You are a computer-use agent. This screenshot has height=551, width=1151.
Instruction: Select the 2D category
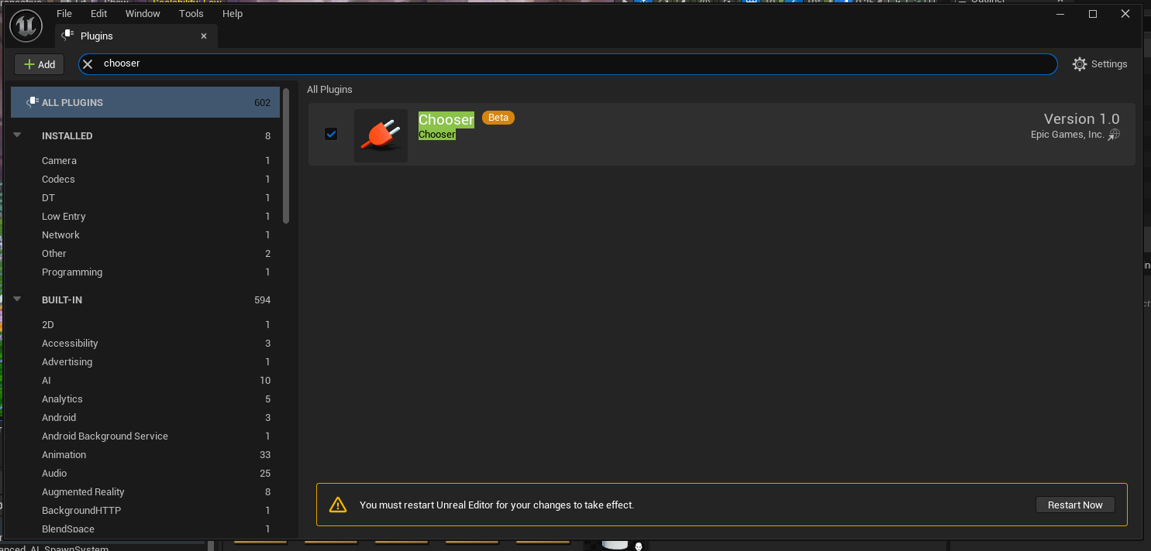[x=145, y=324]
